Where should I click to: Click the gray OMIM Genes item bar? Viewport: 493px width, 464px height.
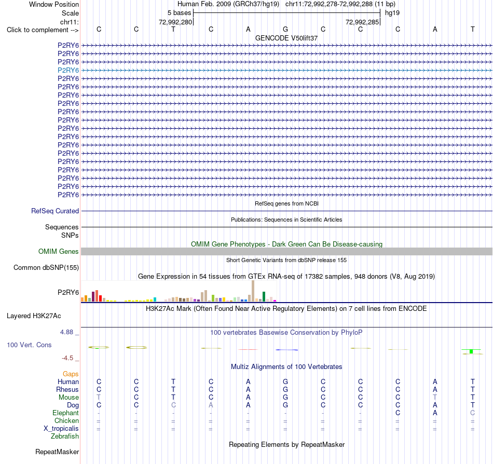[287, 251]
